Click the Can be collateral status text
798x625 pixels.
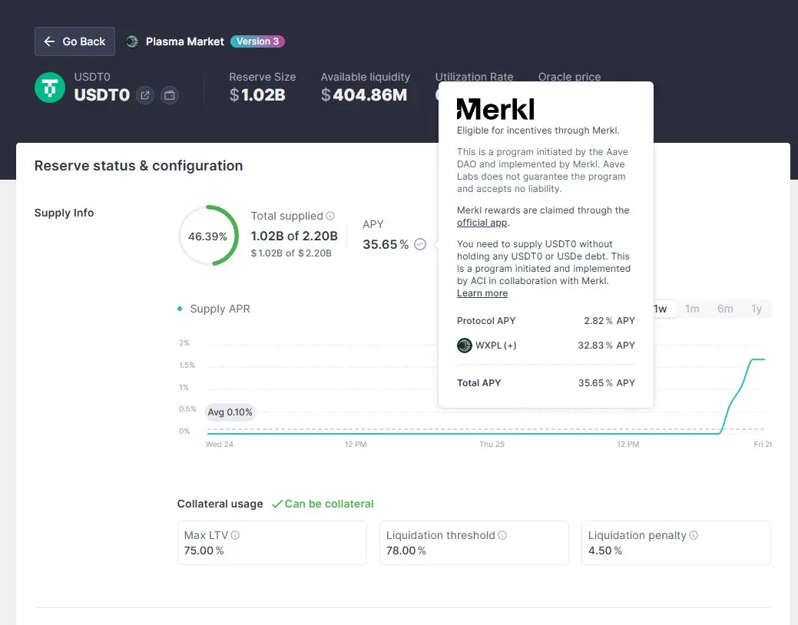pos(329,504)
